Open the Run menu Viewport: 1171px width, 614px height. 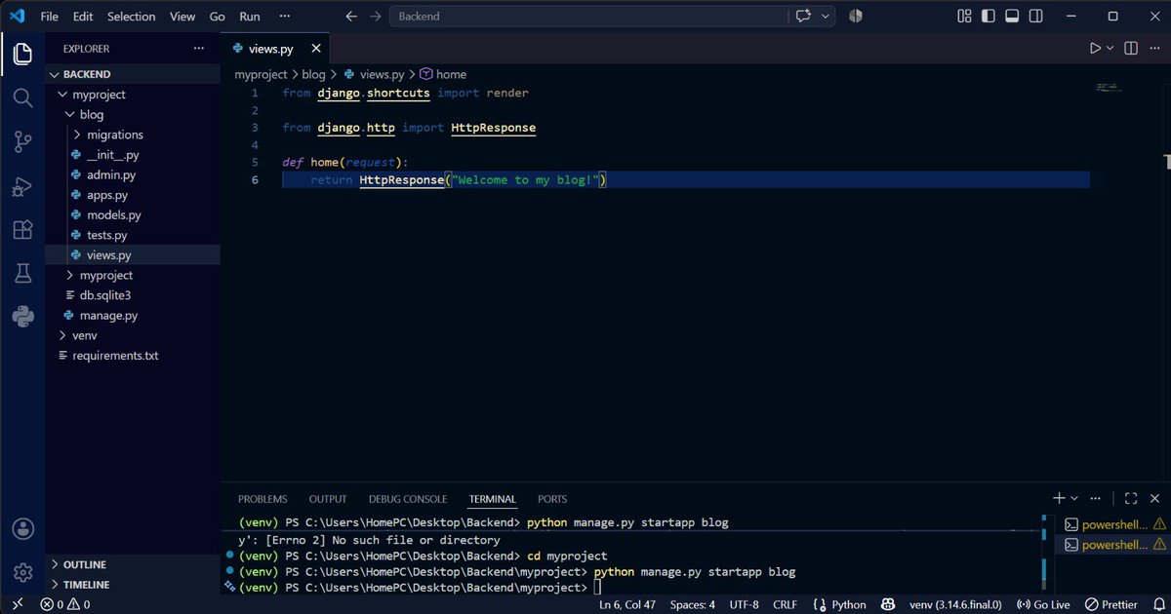tap(250, 17)
